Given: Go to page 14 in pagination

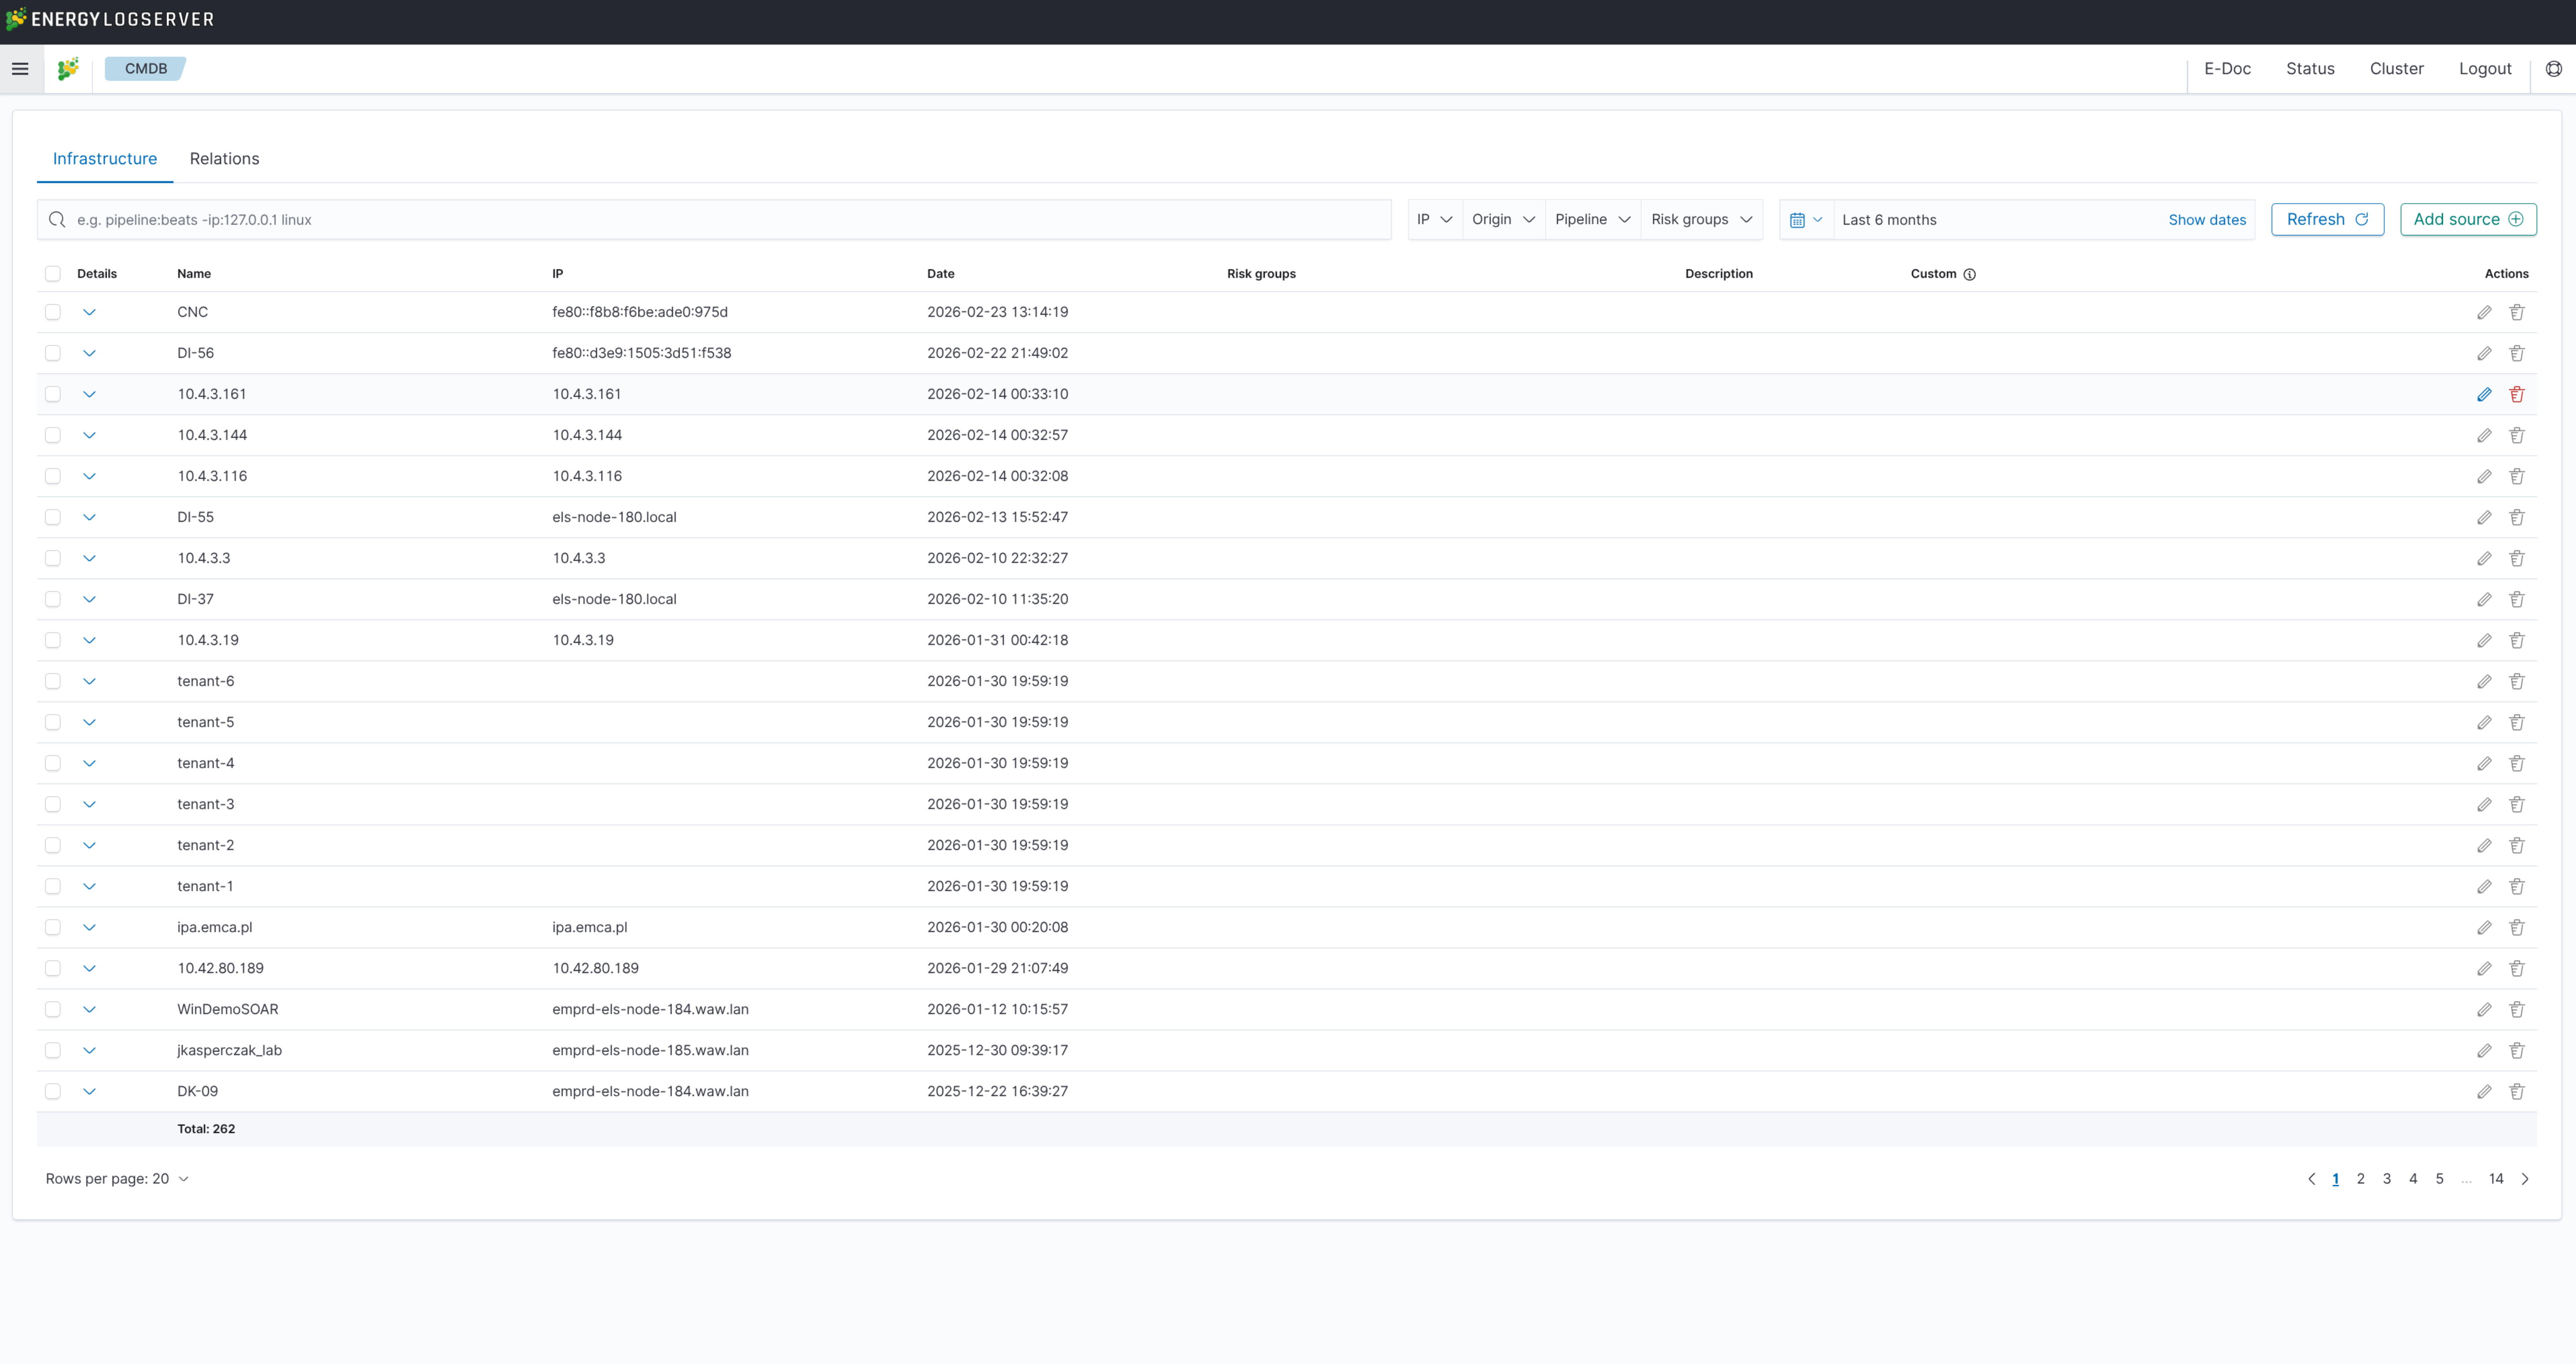Looking at the screenshot, I should [x=2496, y=1178].
